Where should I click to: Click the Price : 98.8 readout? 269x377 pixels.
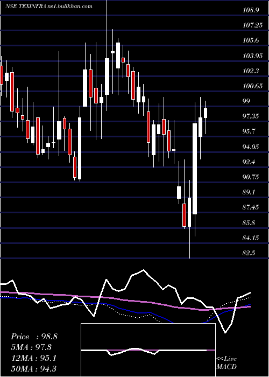pos(34,337)
